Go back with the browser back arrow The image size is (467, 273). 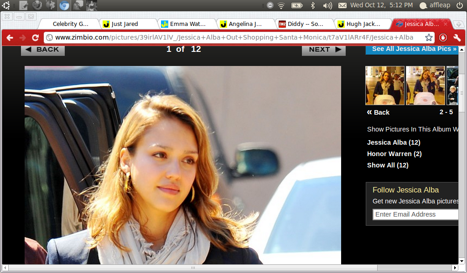pos(10,38)
